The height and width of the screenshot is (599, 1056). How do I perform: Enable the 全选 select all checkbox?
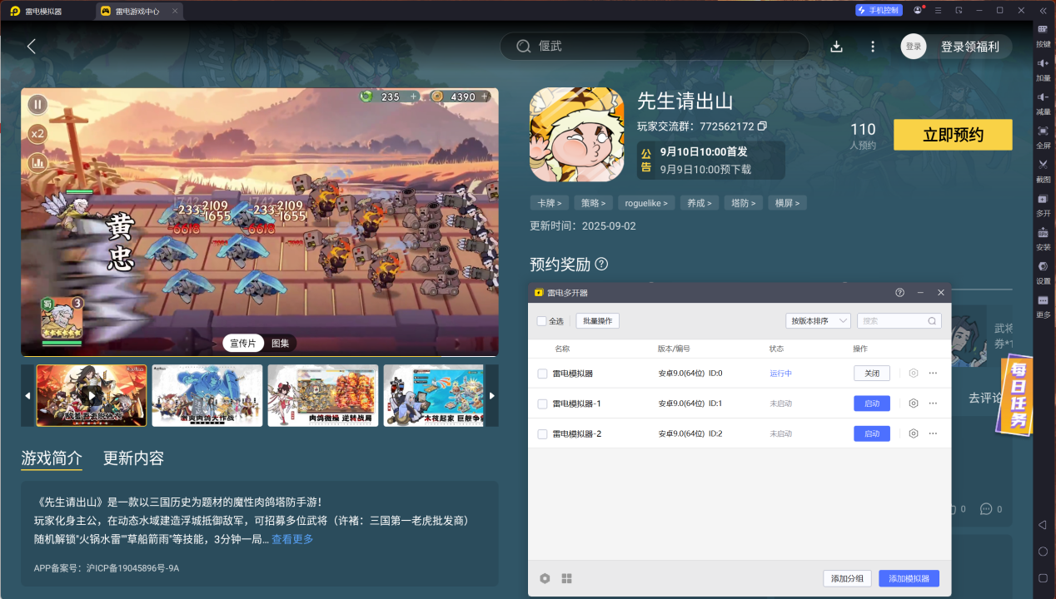pyautogui.click(x=540, y=321)
